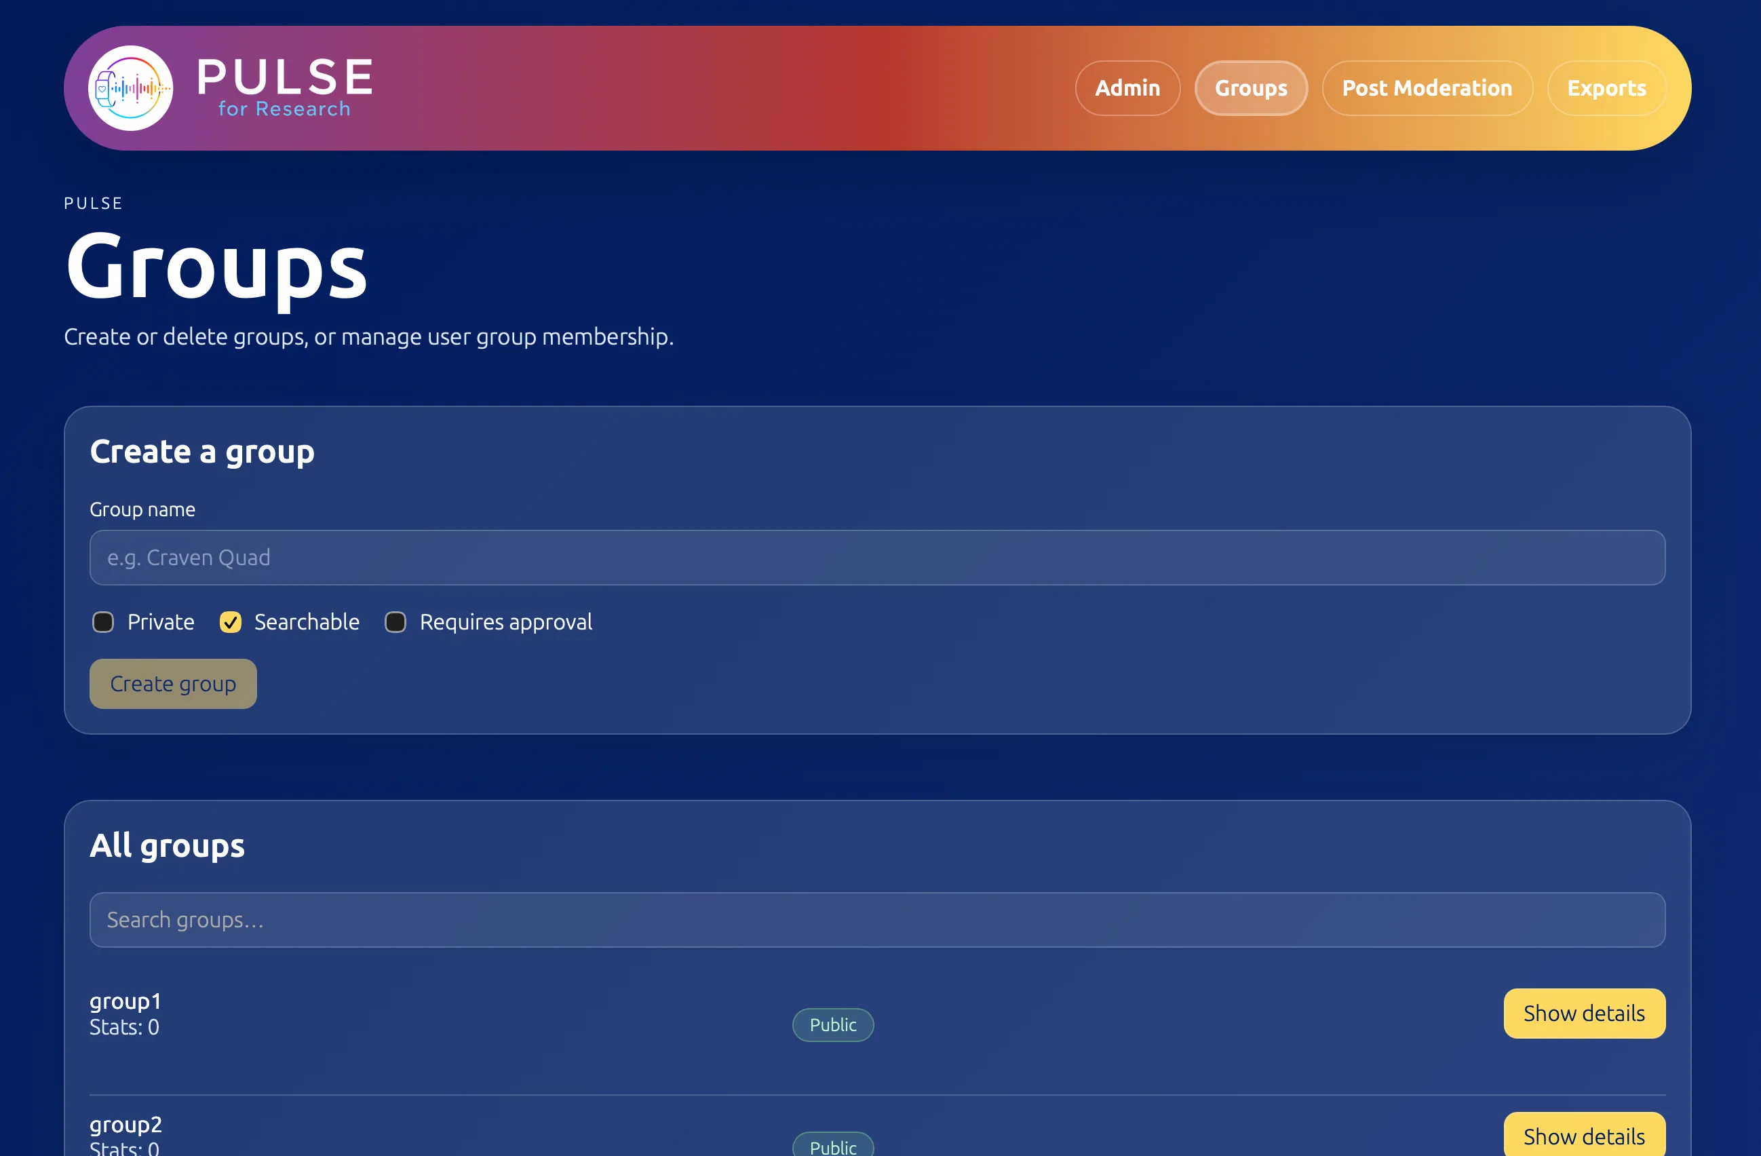Viewport: 1761px width, 1156px height.
Task: Open the Exports tab
Action: [1606, 88]
